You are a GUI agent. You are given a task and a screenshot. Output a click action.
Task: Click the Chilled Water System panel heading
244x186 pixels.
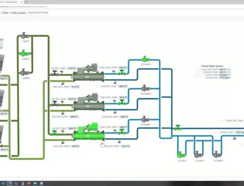click(x=212, y=66)
